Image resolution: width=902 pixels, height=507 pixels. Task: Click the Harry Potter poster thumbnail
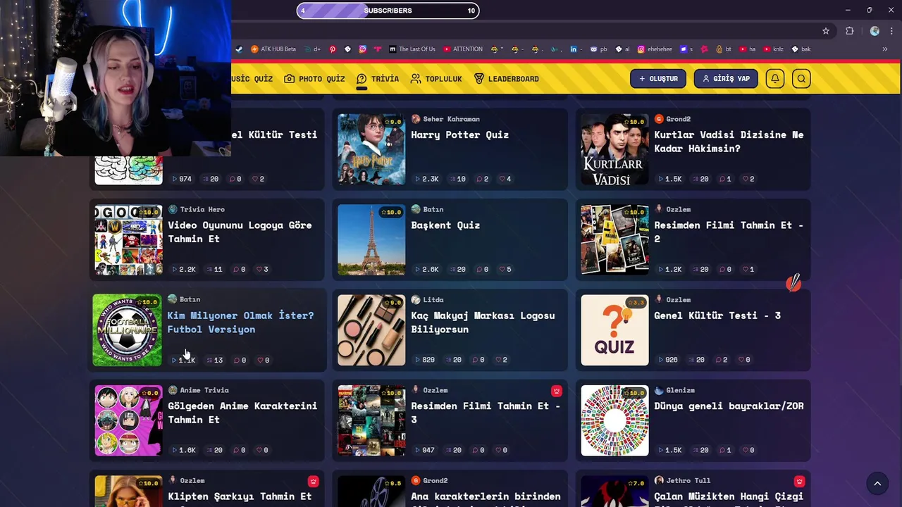[371, 149]
